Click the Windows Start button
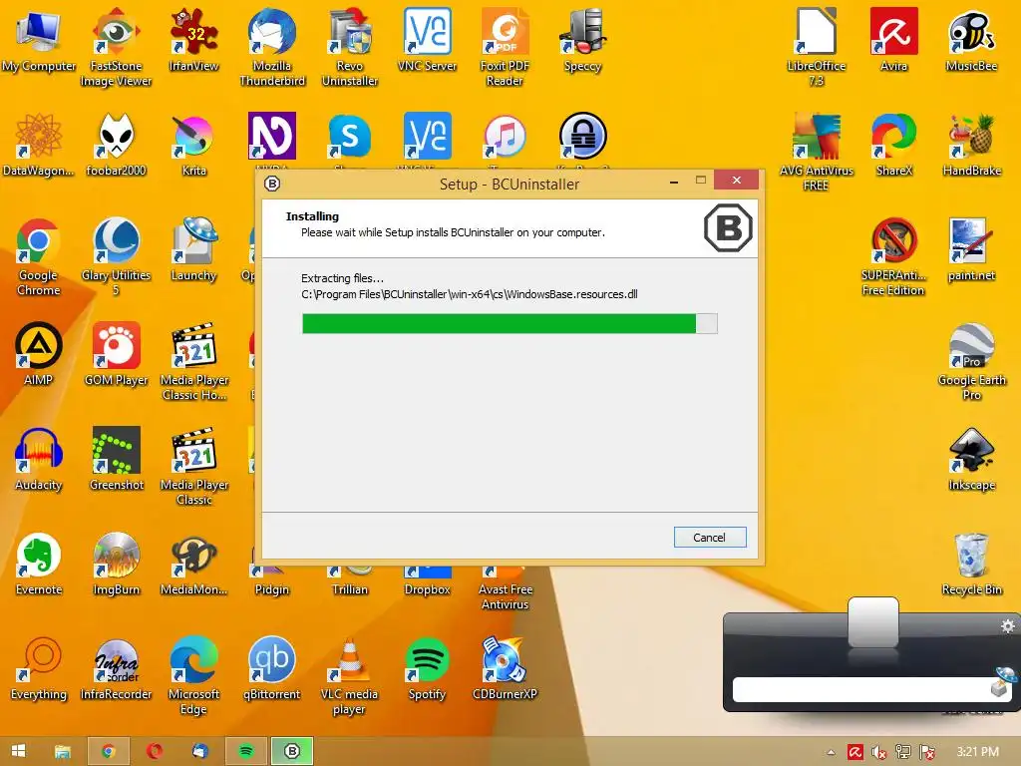 pos(18,751)
